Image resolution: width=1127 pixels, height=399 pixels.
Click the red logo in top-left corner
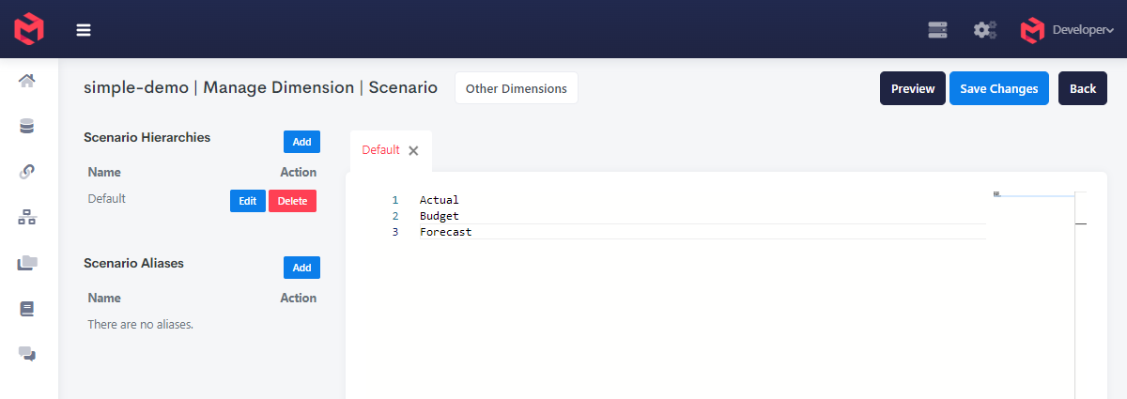29,29
